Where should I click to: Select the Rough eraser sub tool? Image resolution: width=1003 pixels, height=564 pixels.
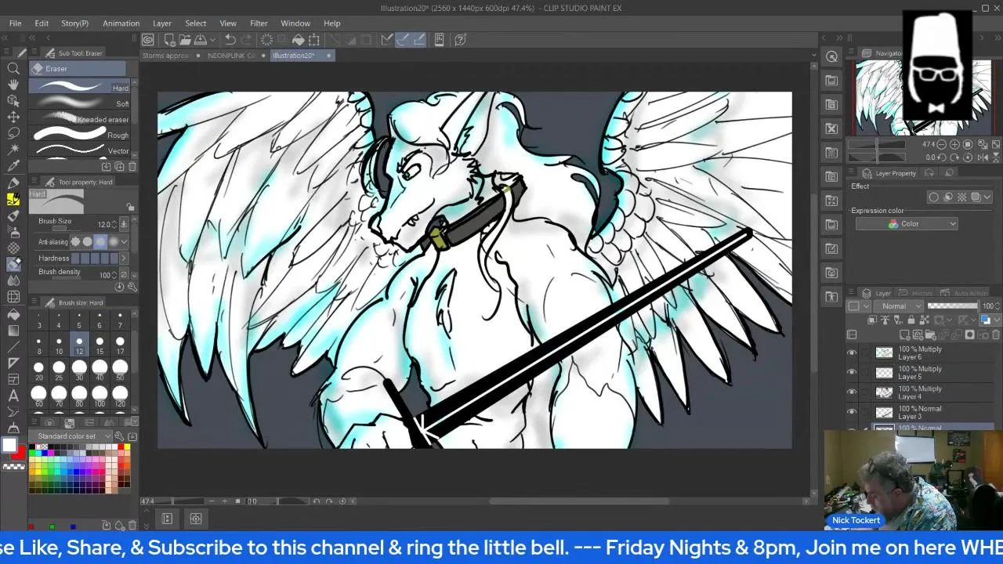tap(80, 135)
